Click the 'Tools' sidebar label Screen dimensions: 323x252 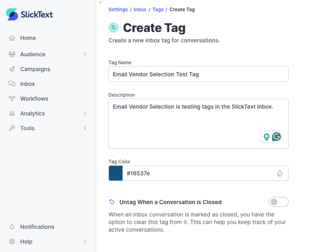(x=27, y=128)
